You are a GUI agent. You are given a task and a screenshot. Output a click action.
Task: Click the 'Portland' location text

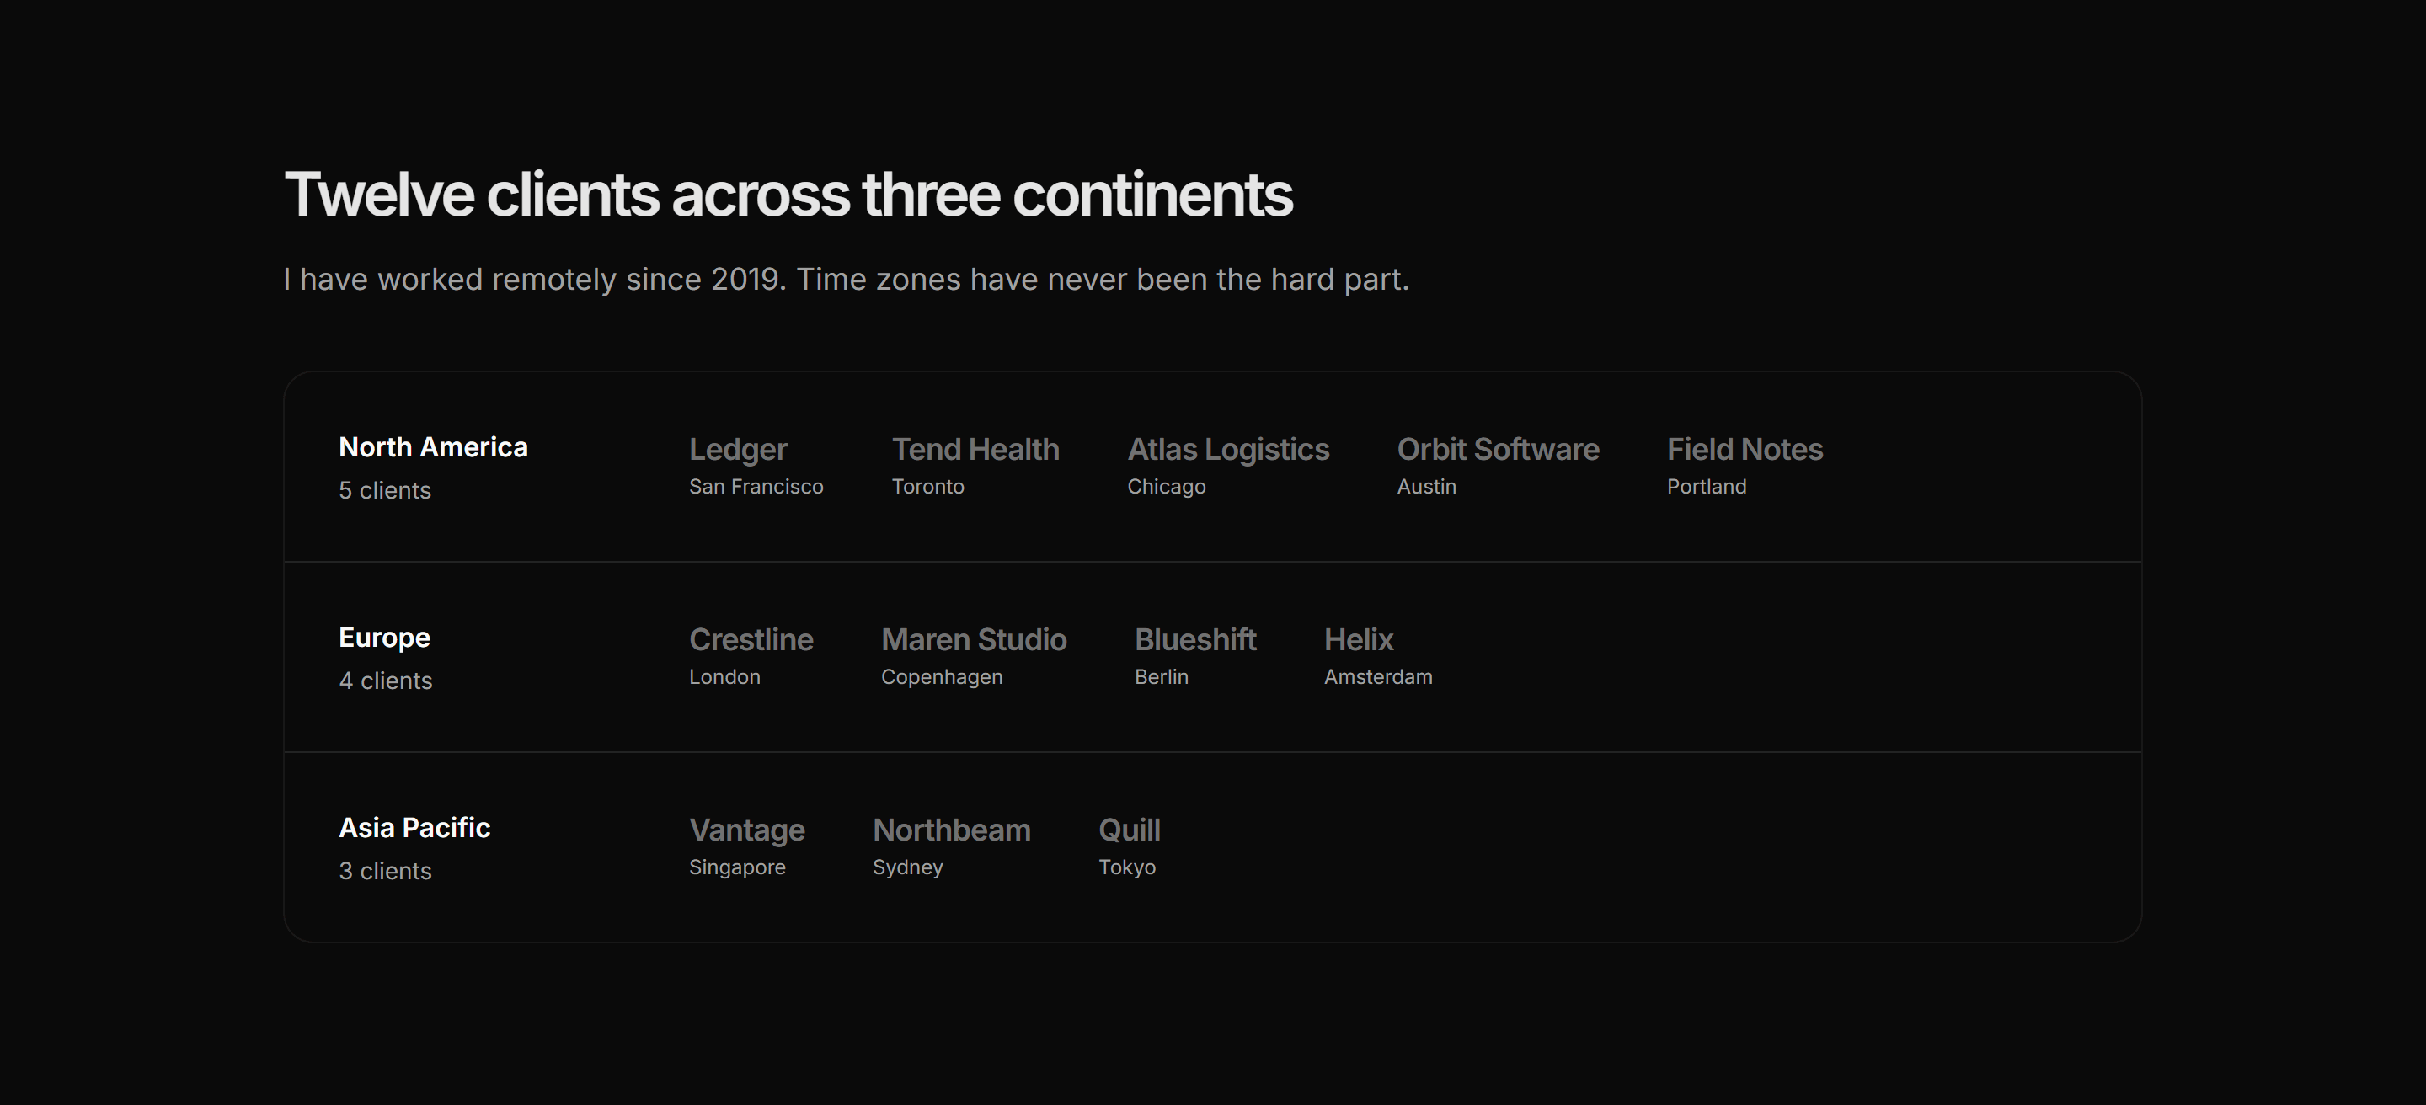click(x=1707, y=487)
